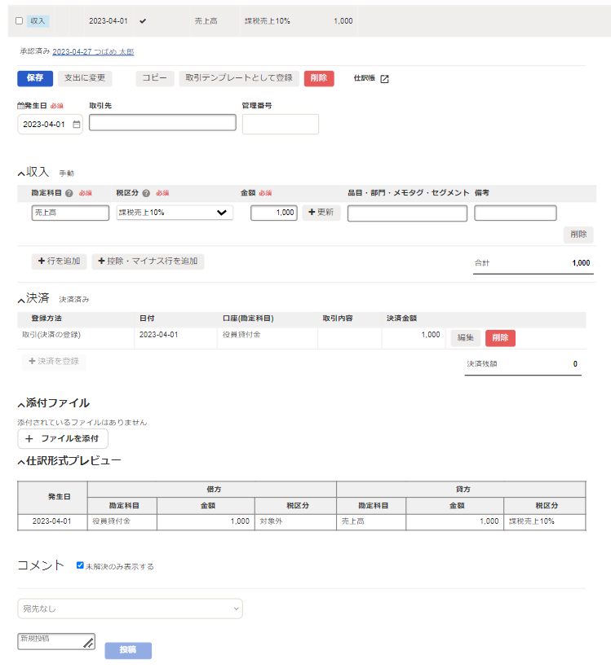Click the checkmark in the transaction row

click(143, 21)
